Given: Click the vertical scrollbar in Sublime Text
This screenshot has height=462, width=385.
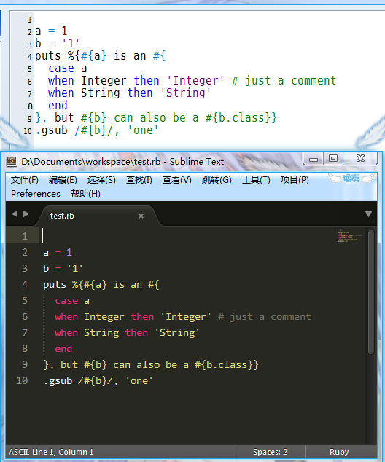Looking at the screenshot, I should pos(371,292).
